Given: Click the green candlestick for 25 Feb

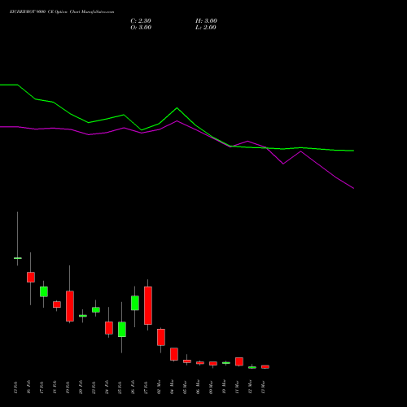Looking at the screenshot, I should [x=122, y=330].
